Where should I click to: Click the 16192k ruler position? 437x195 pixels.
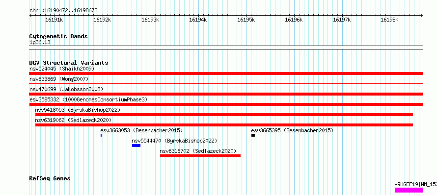click(x=102, y=20)
